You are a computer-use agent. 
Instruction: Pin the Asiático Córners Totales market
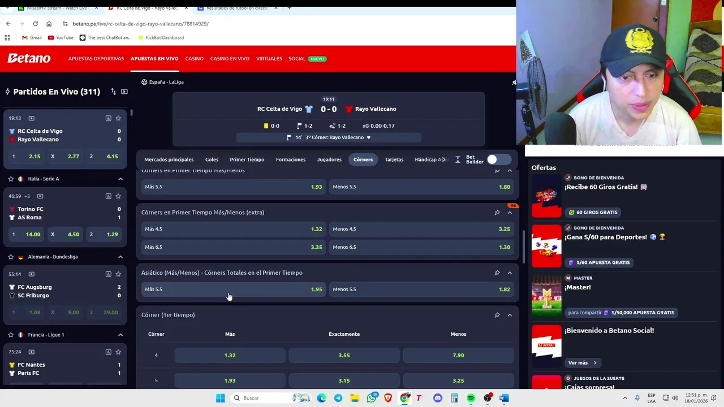pyautogui.click(x=497, y=273)
